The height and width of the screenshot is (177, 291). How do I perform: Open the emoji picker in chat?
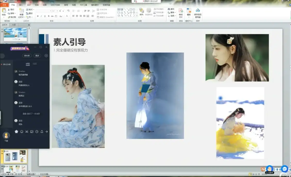pos(22,132)
